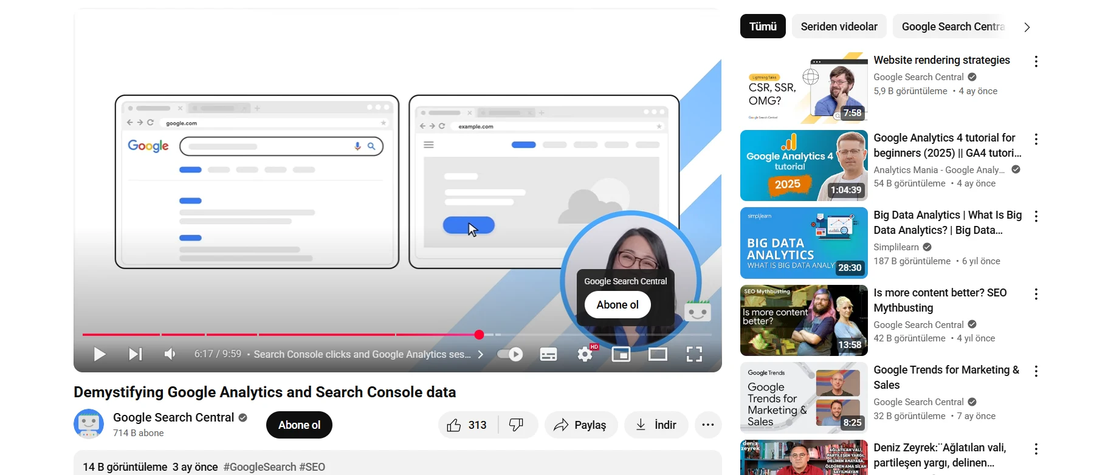Image resolution: width=1111 pixels, height=475 pixels.
Task: Click the Demystifying Google Analytics video title
Action: tap(264, 392)
